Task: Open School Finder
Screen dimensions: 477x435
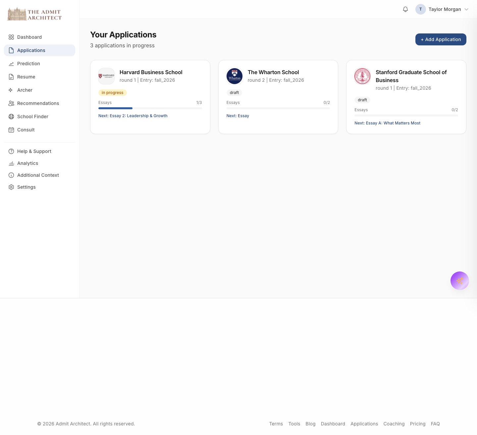Action: pyautogui.click(x=32, y=117)
